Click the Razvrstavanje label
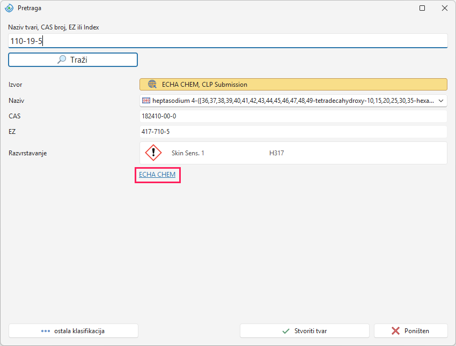Image resolution: width=456 pixels, height=346 pixels. 27,153
